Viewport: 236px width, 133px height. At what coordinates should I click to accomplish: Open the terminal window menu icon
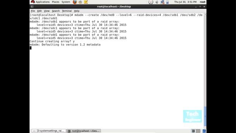[x=32, y=7]
